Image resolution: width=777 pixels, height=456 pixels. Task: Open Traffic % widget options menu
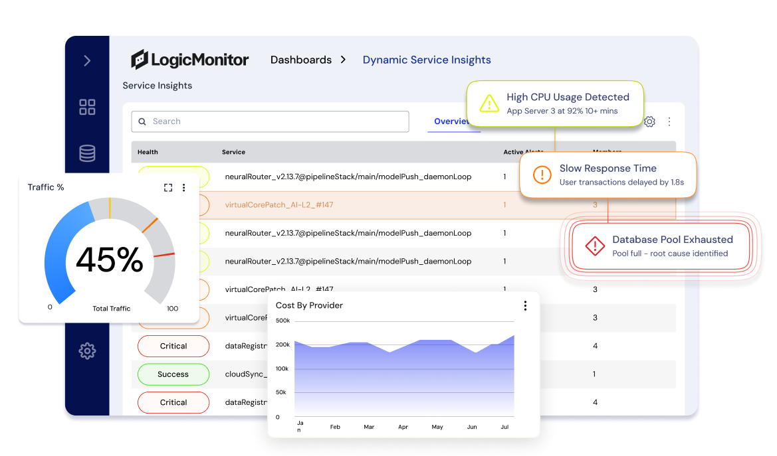click(x=184, y=188)
